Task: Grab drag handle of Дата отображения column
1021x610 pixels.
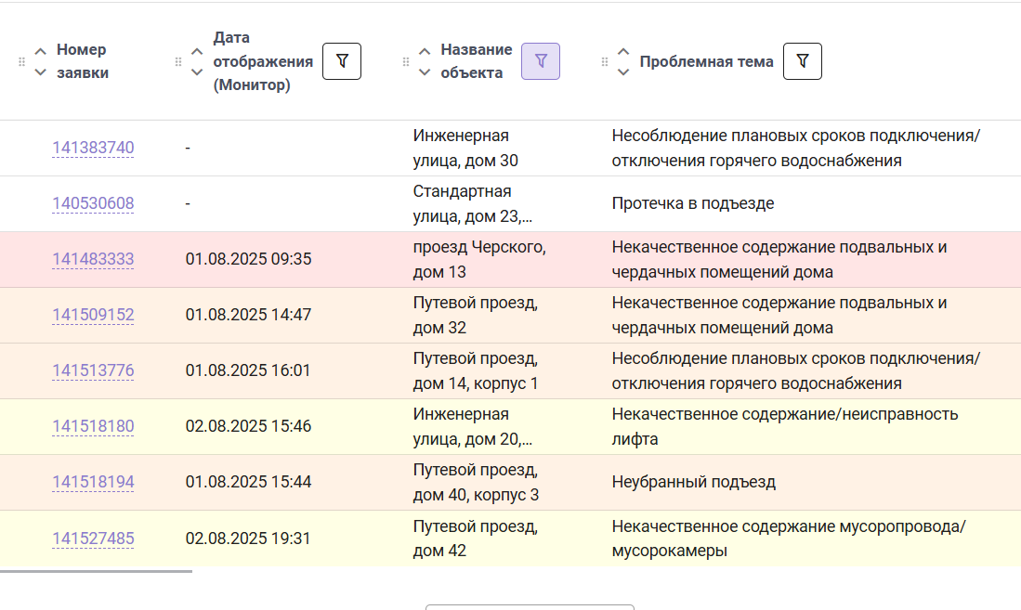Action: 177,62
